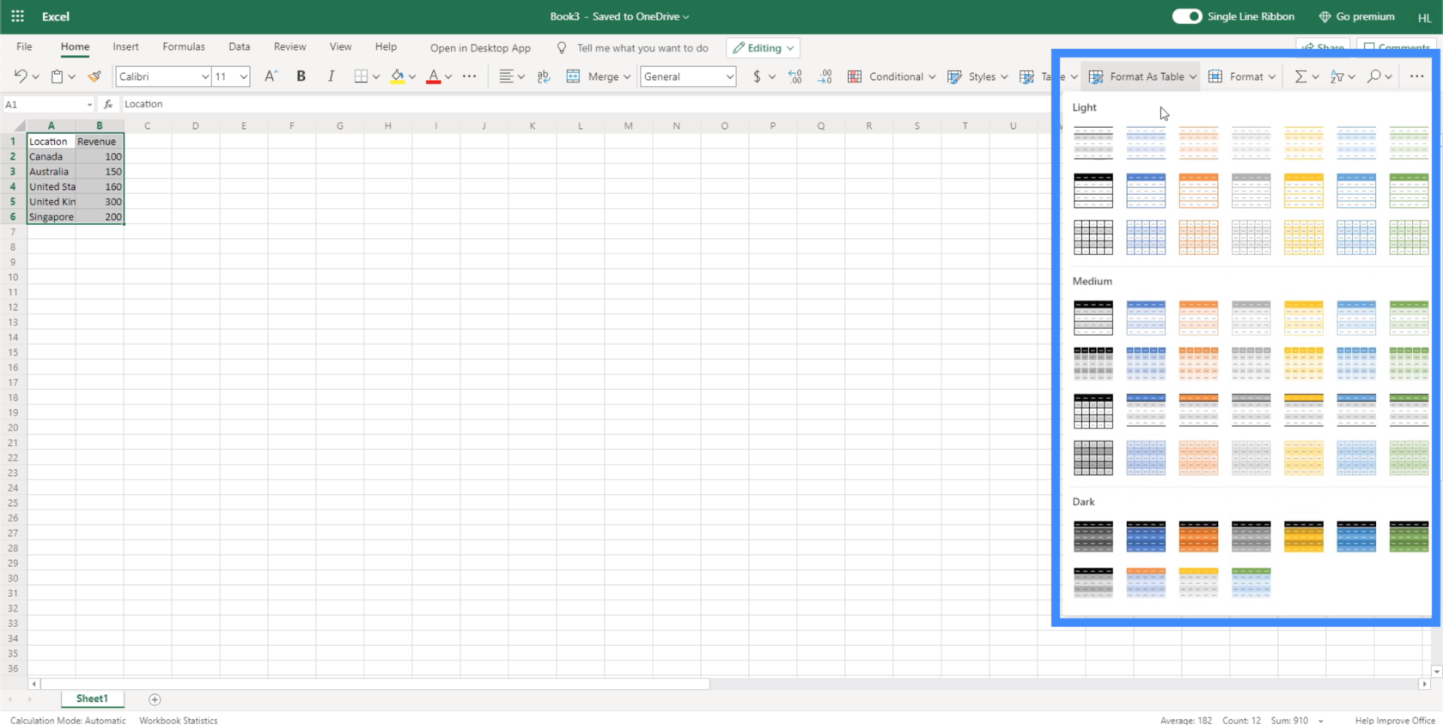
Task: Click the Undo icon
Action: [x=21, y=76]
